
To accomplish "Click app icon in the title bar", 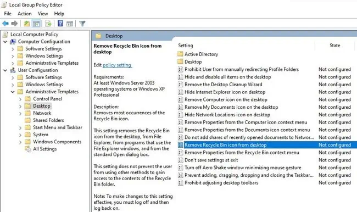I will click(x=4, y=4).
